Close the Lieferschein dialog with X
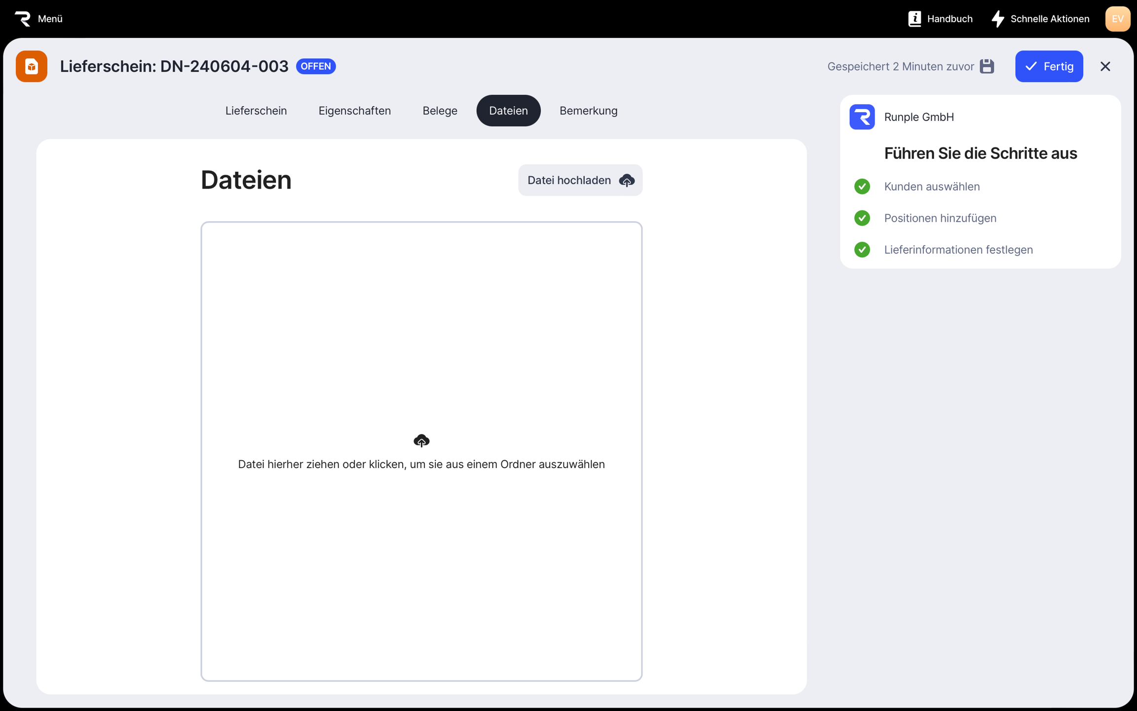 [x=1105, y=66]
